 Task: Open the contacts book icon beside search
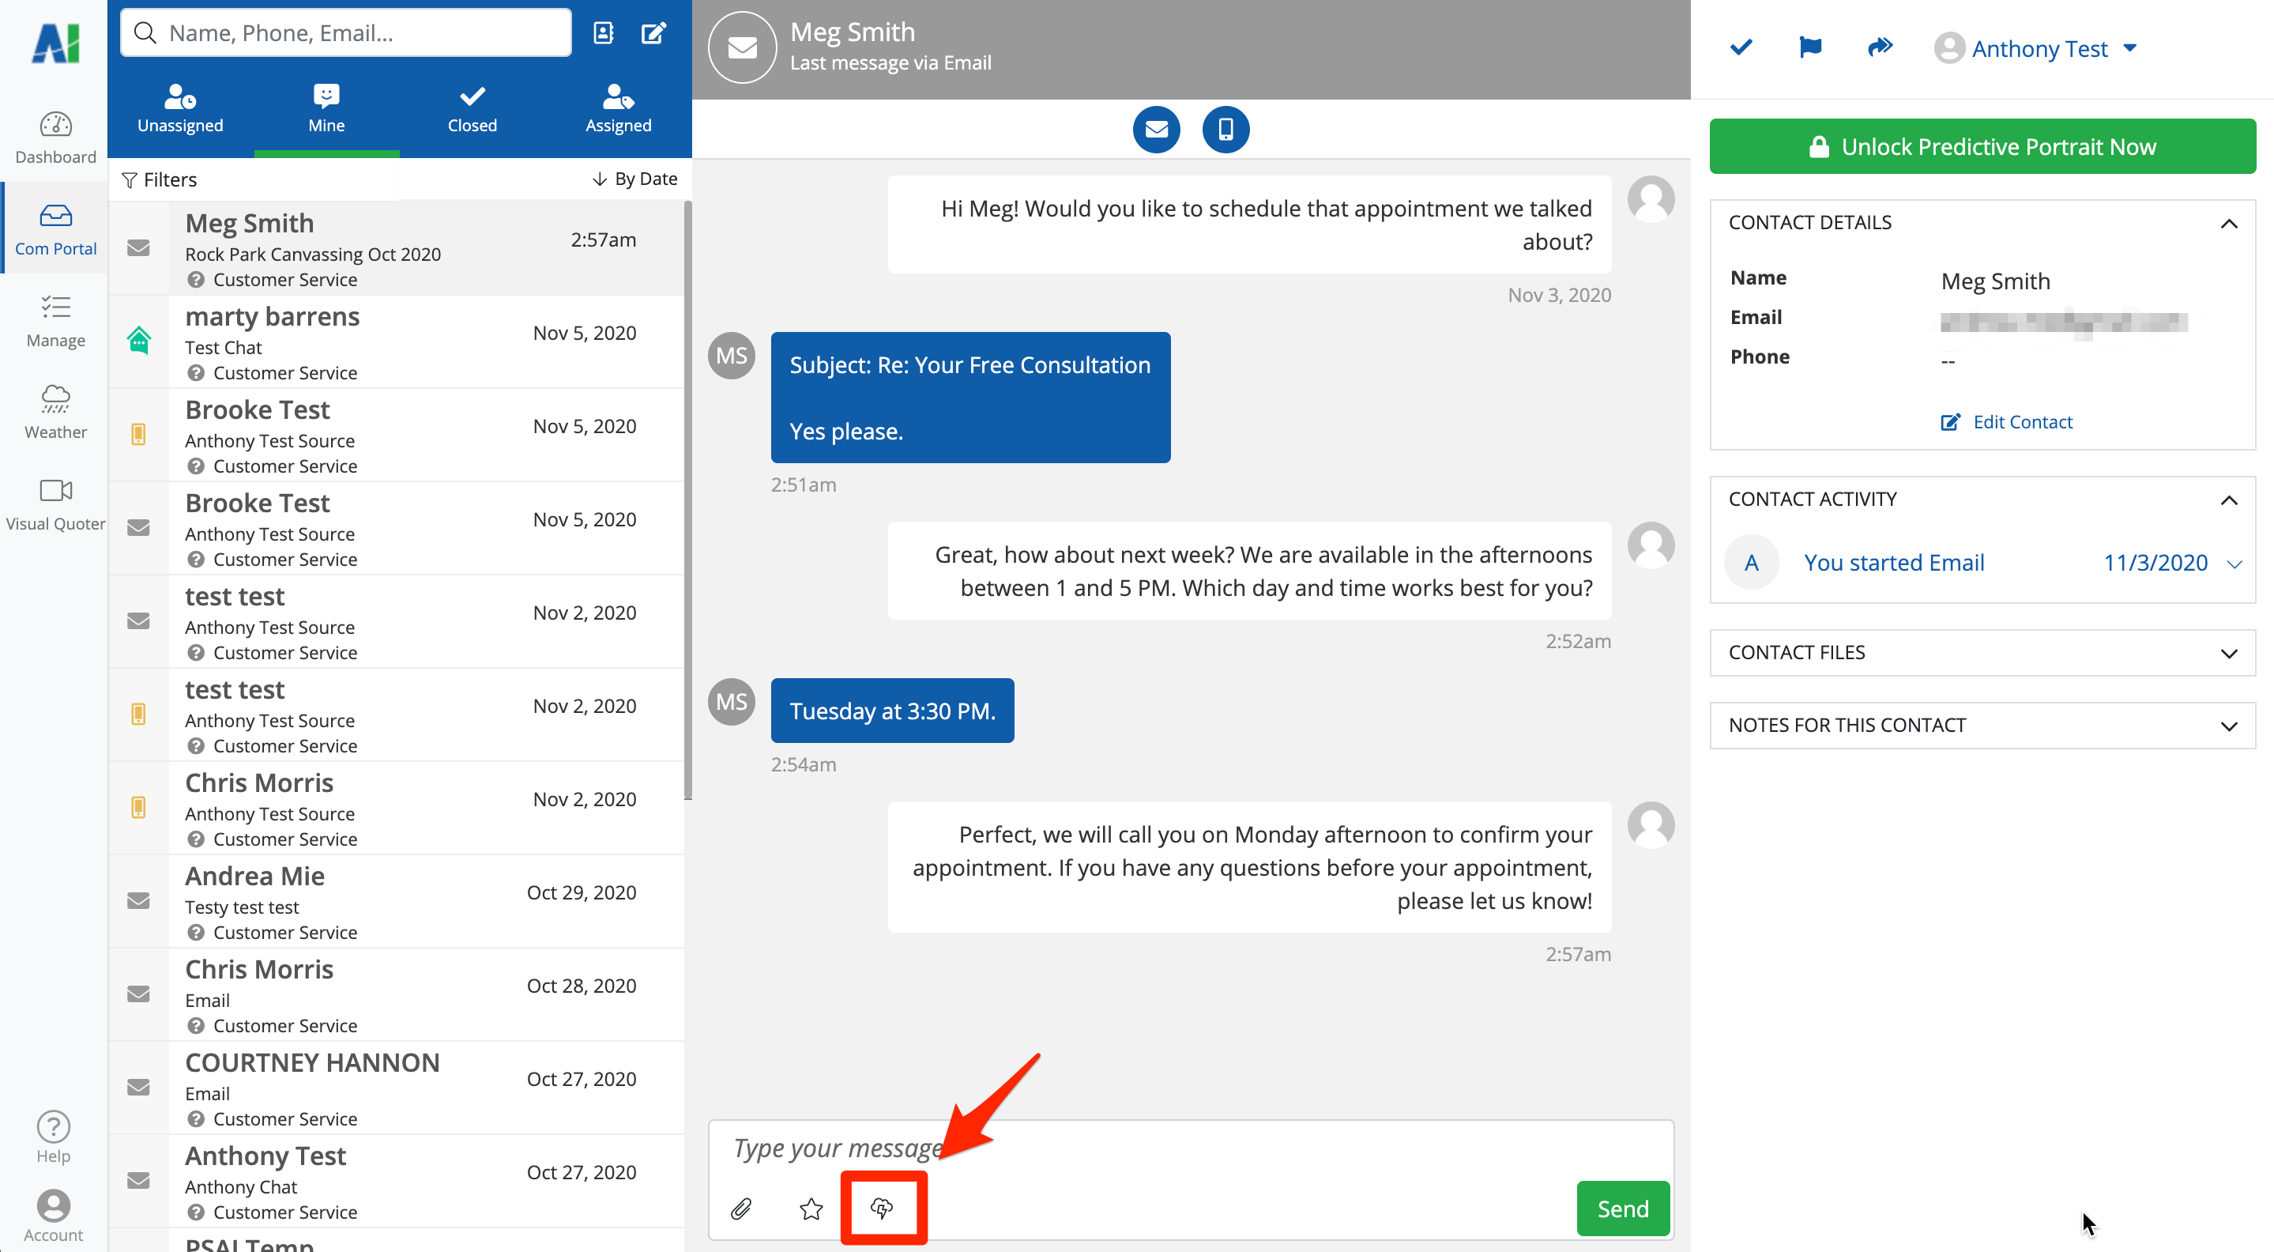(604, 33)
